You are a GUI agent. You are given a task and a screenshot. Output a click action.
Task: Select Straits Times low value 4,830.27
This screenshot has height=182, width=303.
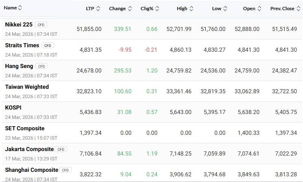click(x=215, y=50)
